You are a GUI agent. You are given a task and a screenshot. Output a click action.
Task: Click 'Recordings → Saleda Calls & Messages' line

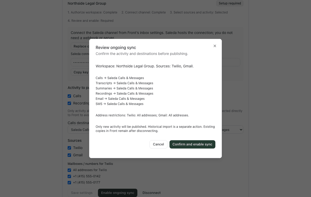[x=124, y=94]
